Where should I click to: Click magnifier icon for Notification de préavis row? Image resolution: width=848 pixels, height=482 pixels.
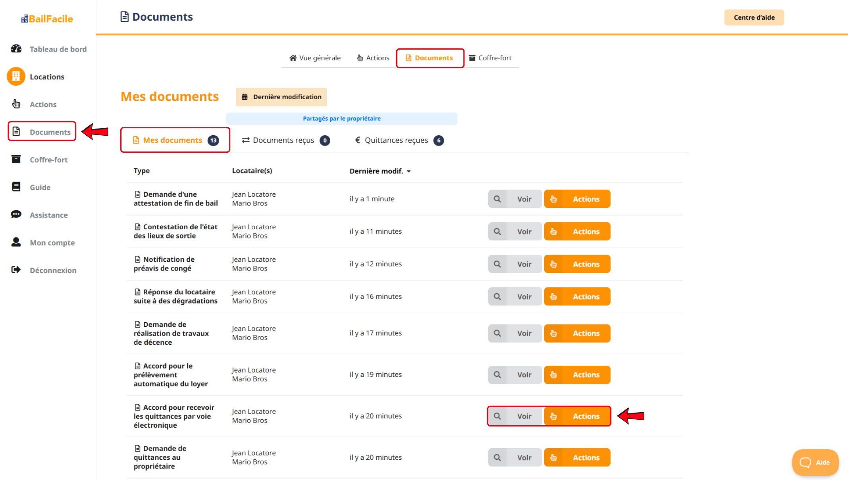click(497, 264)
